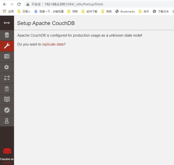Click the red CouchDB couch logo
174x165 pixels.
(x=7, y=151)
